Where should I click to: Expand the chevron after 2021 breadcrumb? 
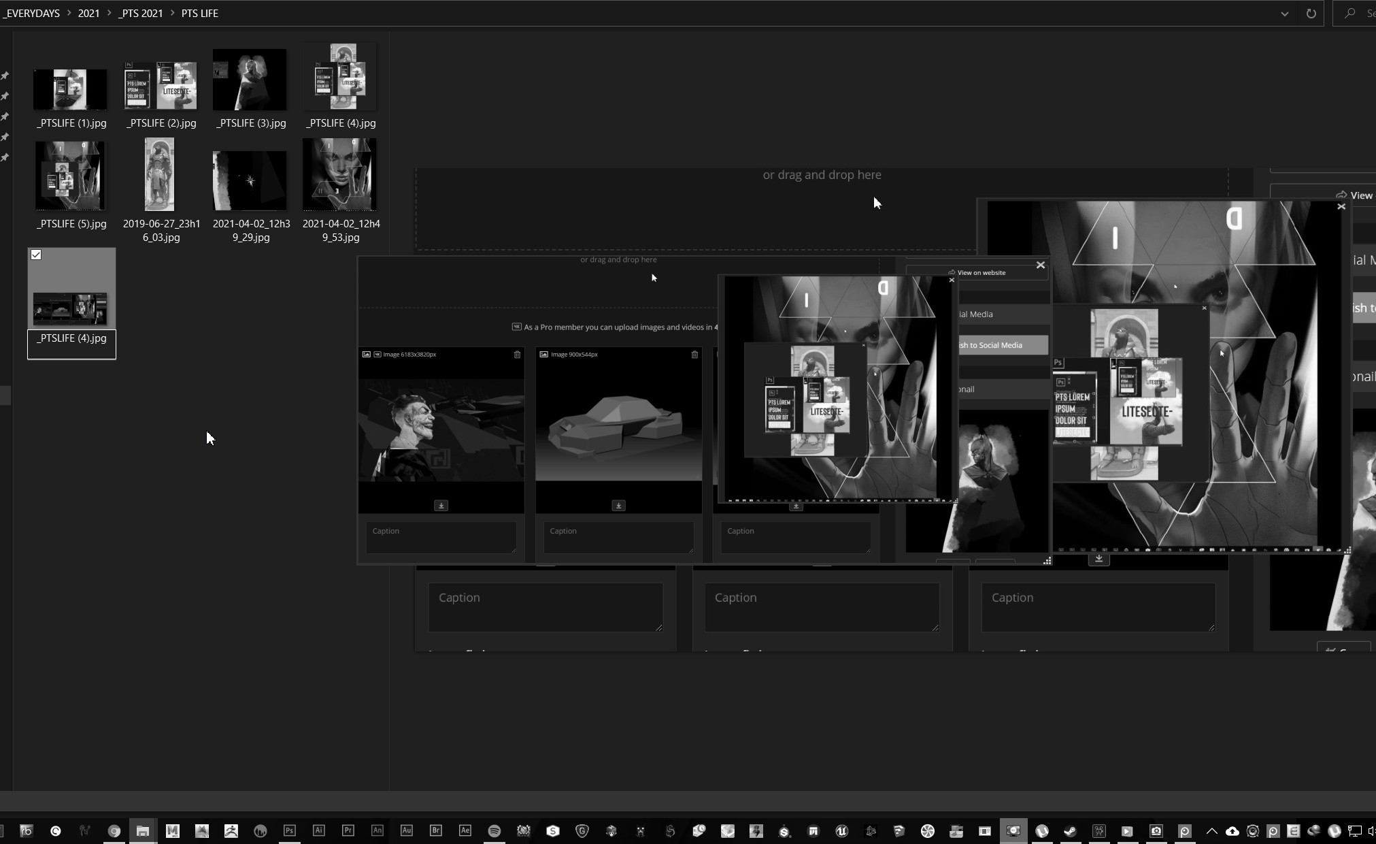[x=109, y=13]
